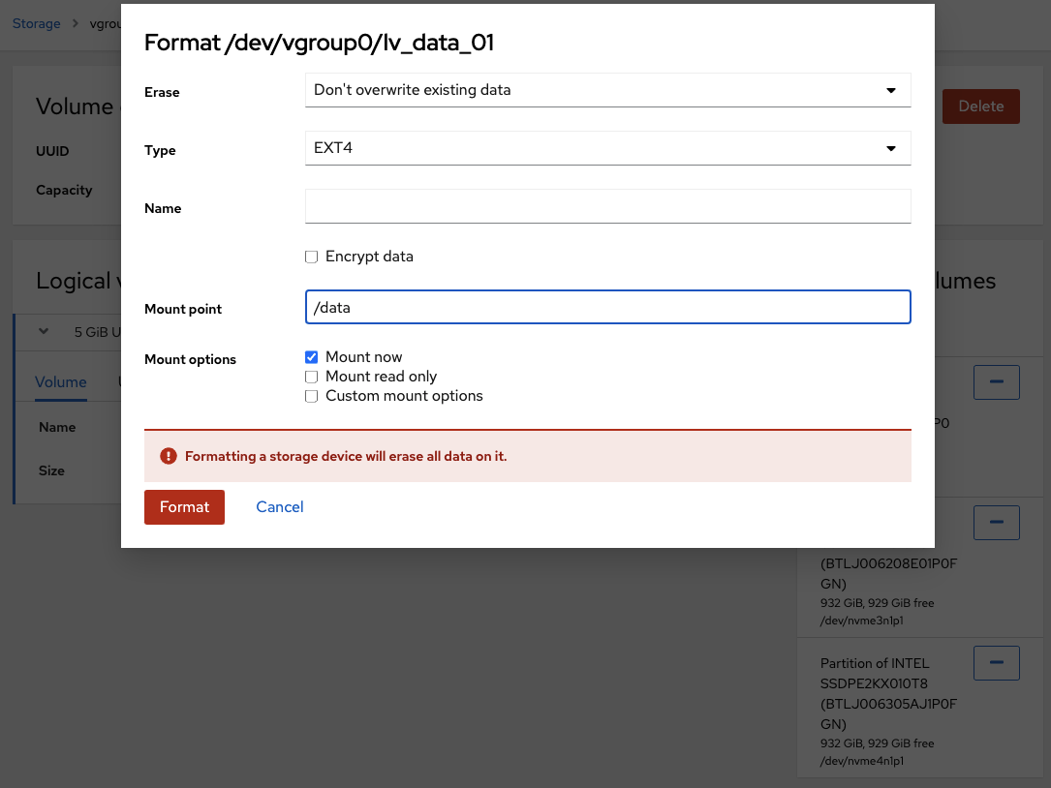Image resolution: width=1051 pixels, height=788 pixels.
Task: Click the Delete volume group button
Action: click(x=980, y=106)
